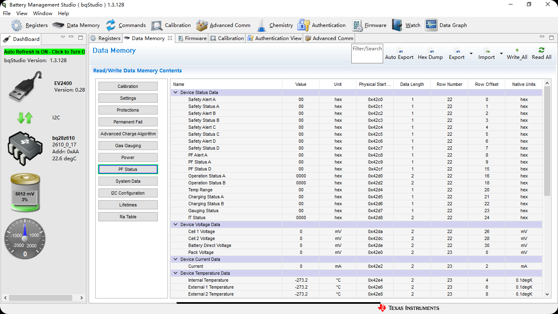
Task: Click the EV2400 USB adapter icon
Action: coord(25,87)
